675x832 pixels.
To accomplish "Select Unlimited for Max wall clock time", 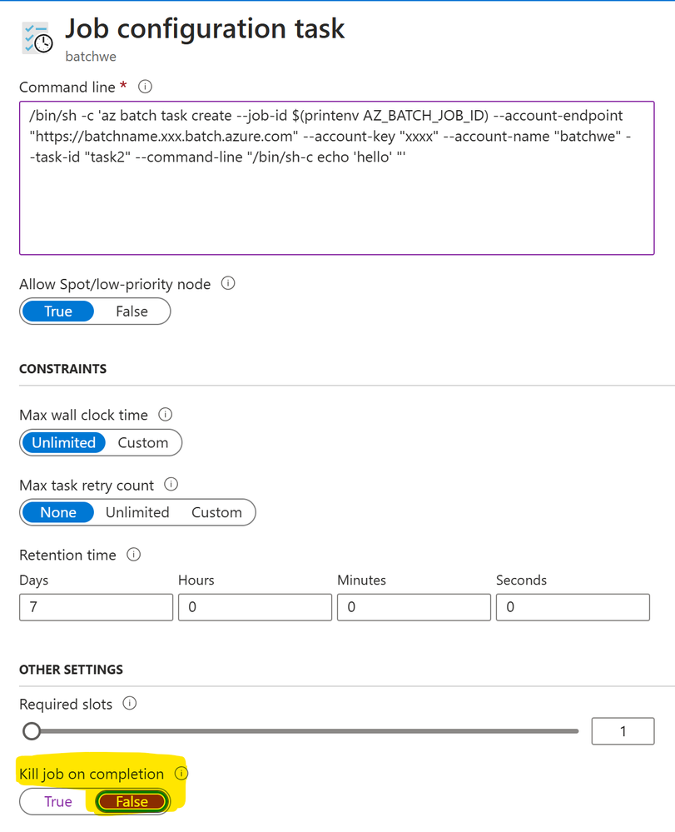I will tap(63, 443).
